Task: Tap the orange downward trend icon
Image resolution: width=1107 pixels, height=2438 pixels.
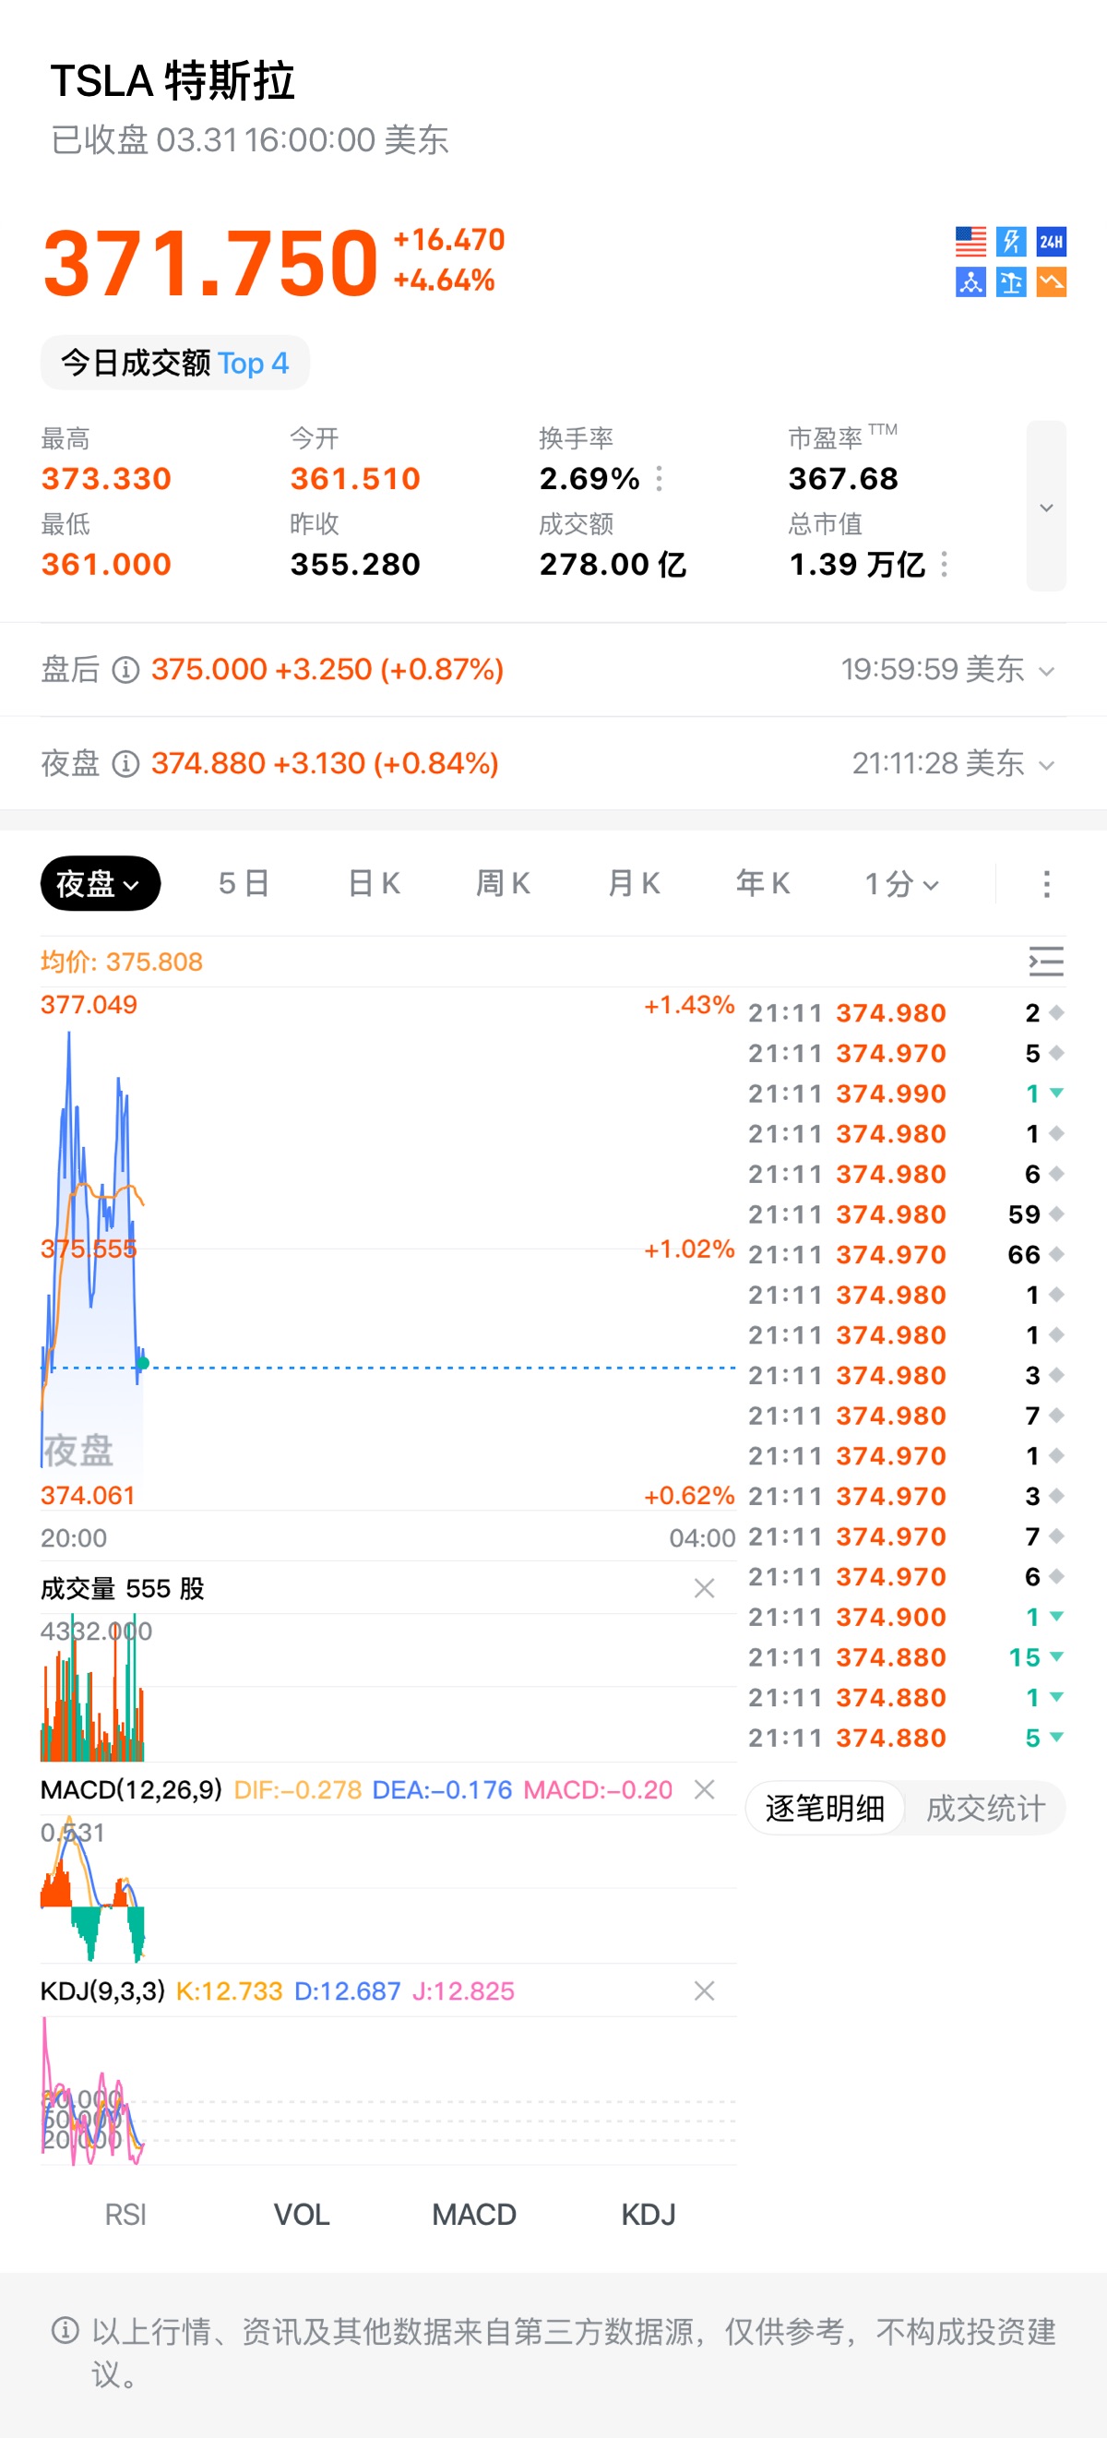Action: click(1051, 282)
